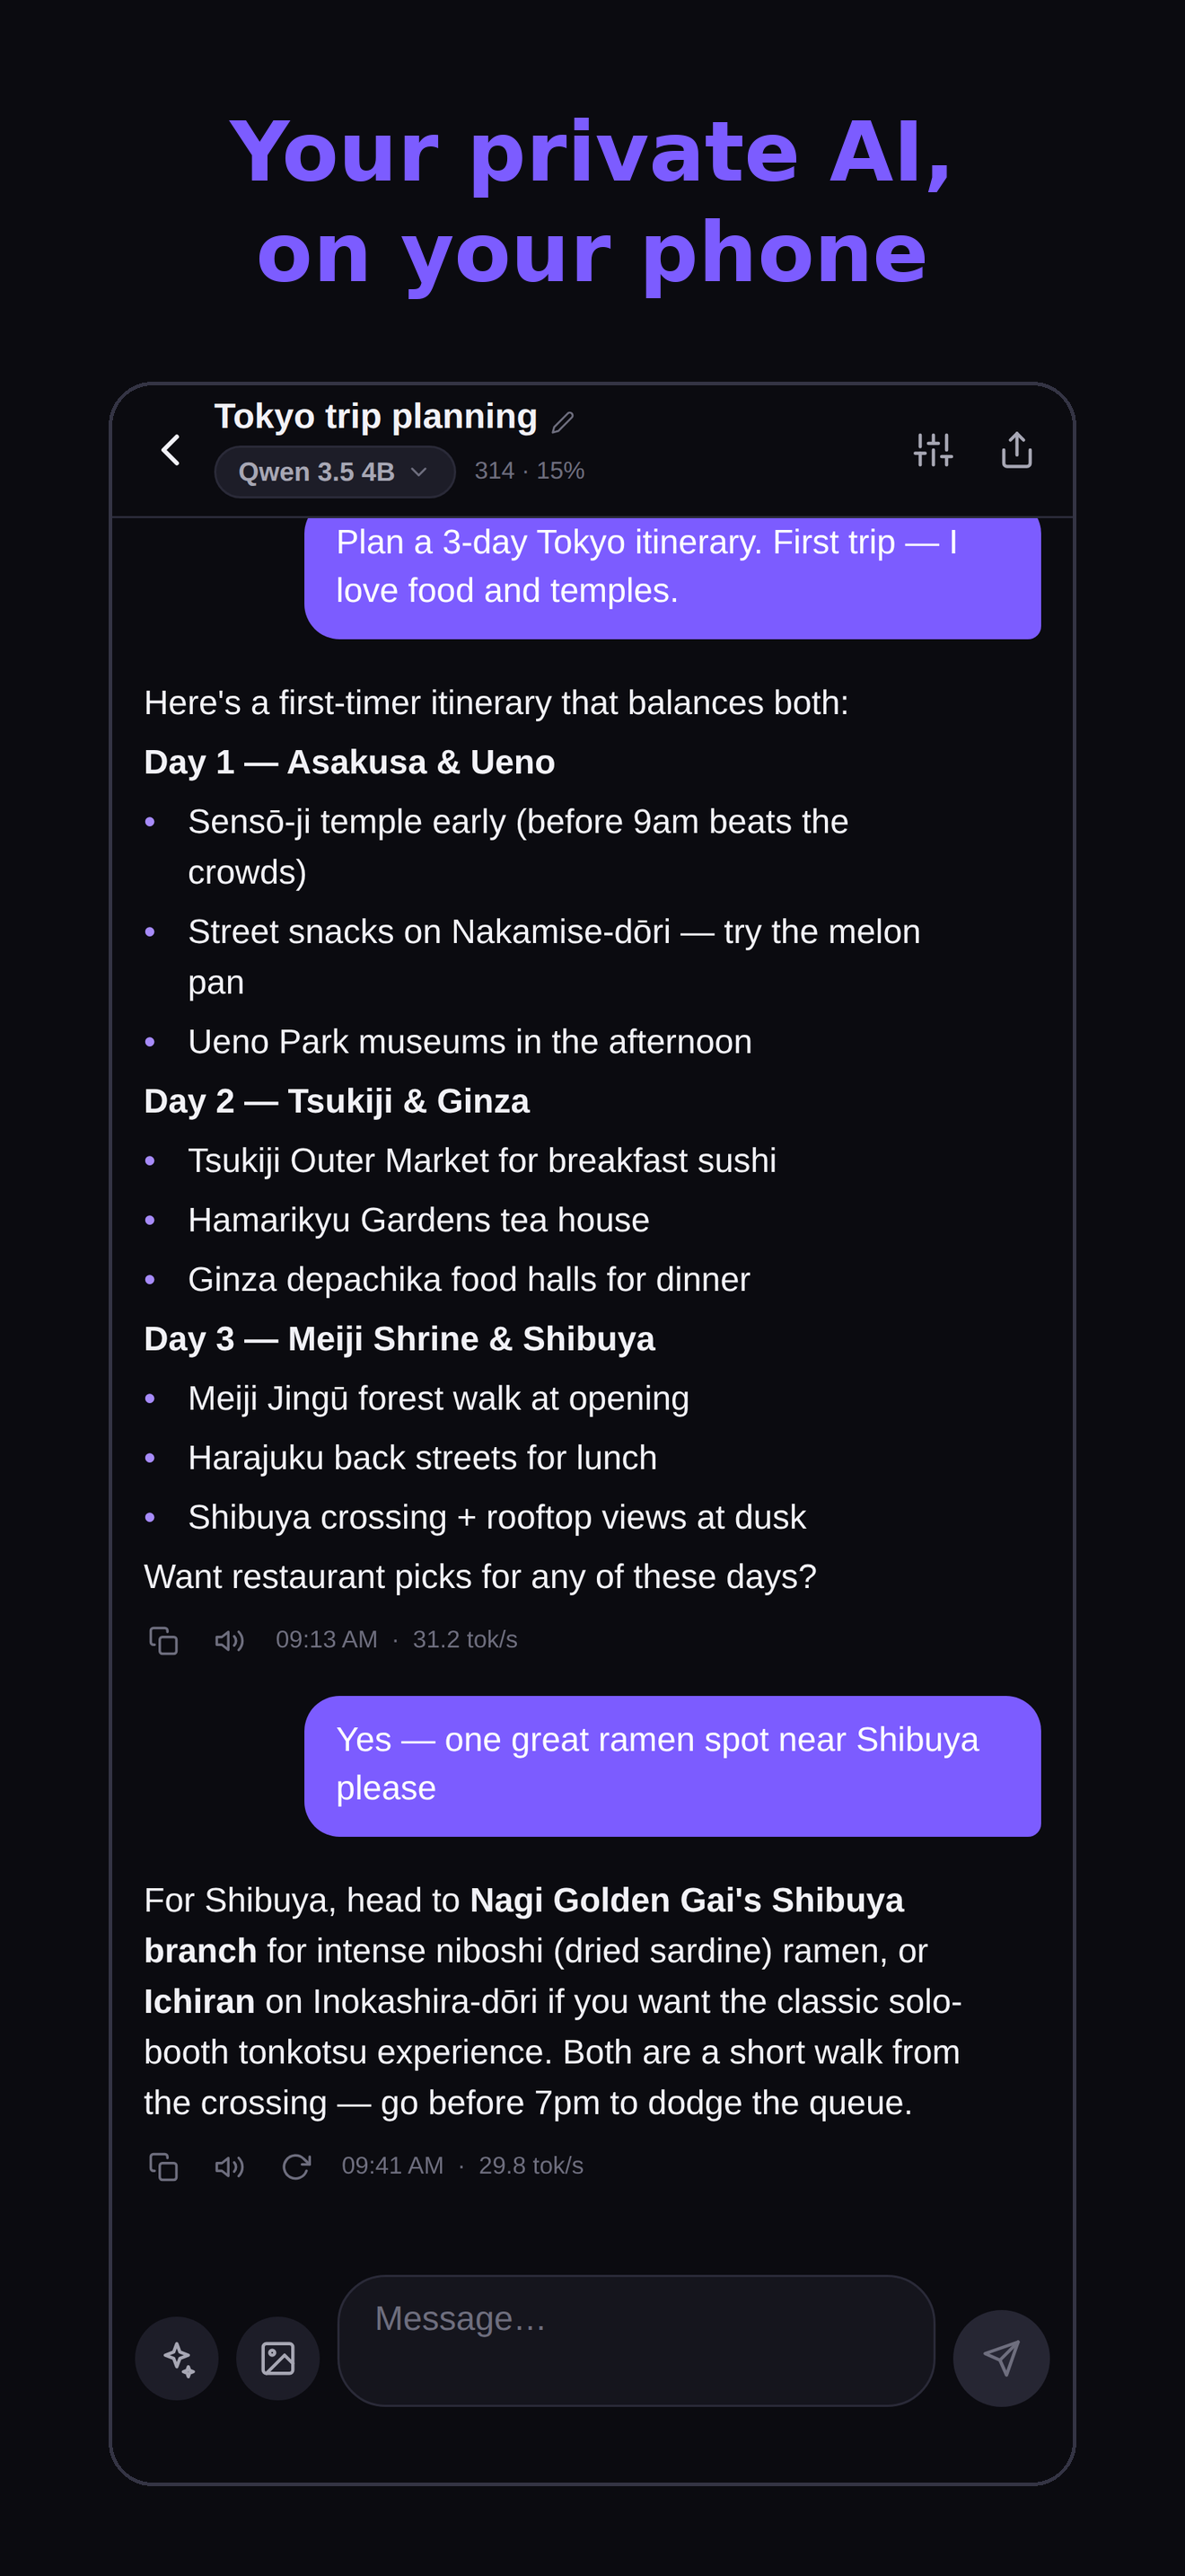Open the chat settings sliders icon

pyautogui.click(x=932, y=450)
